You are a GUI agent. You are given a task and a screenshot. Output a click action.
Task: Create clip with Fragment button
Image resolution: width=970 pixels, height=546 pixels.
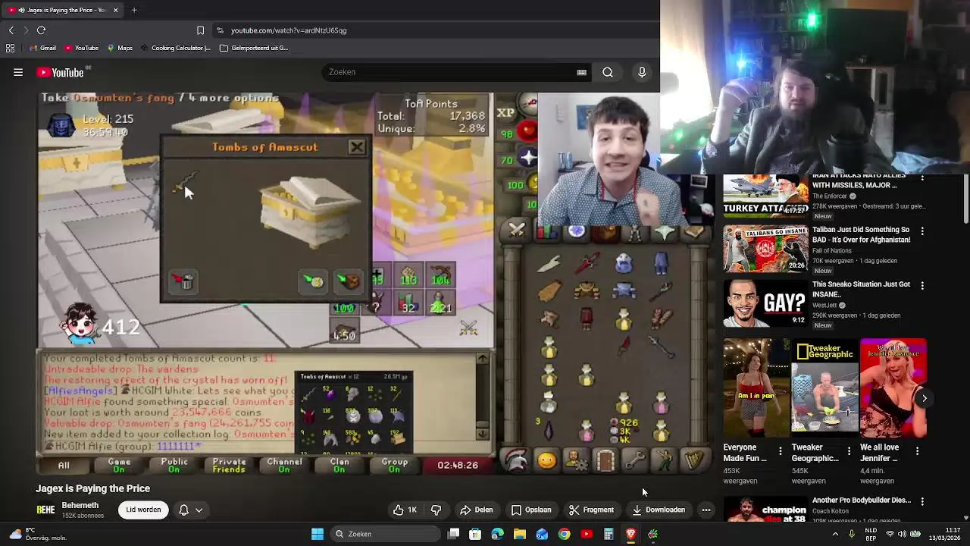point(591,510)
